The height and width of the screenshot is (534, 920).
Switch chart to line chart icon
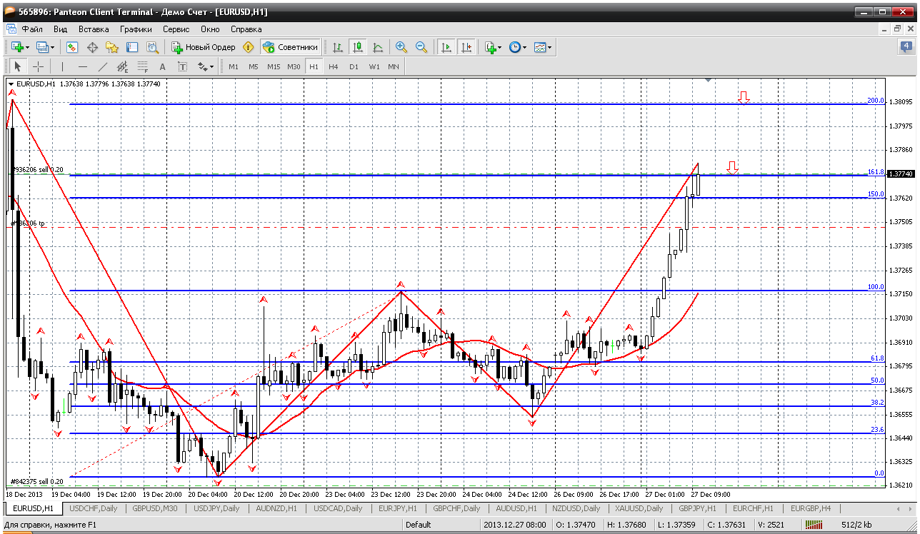(x=378, y=47)
